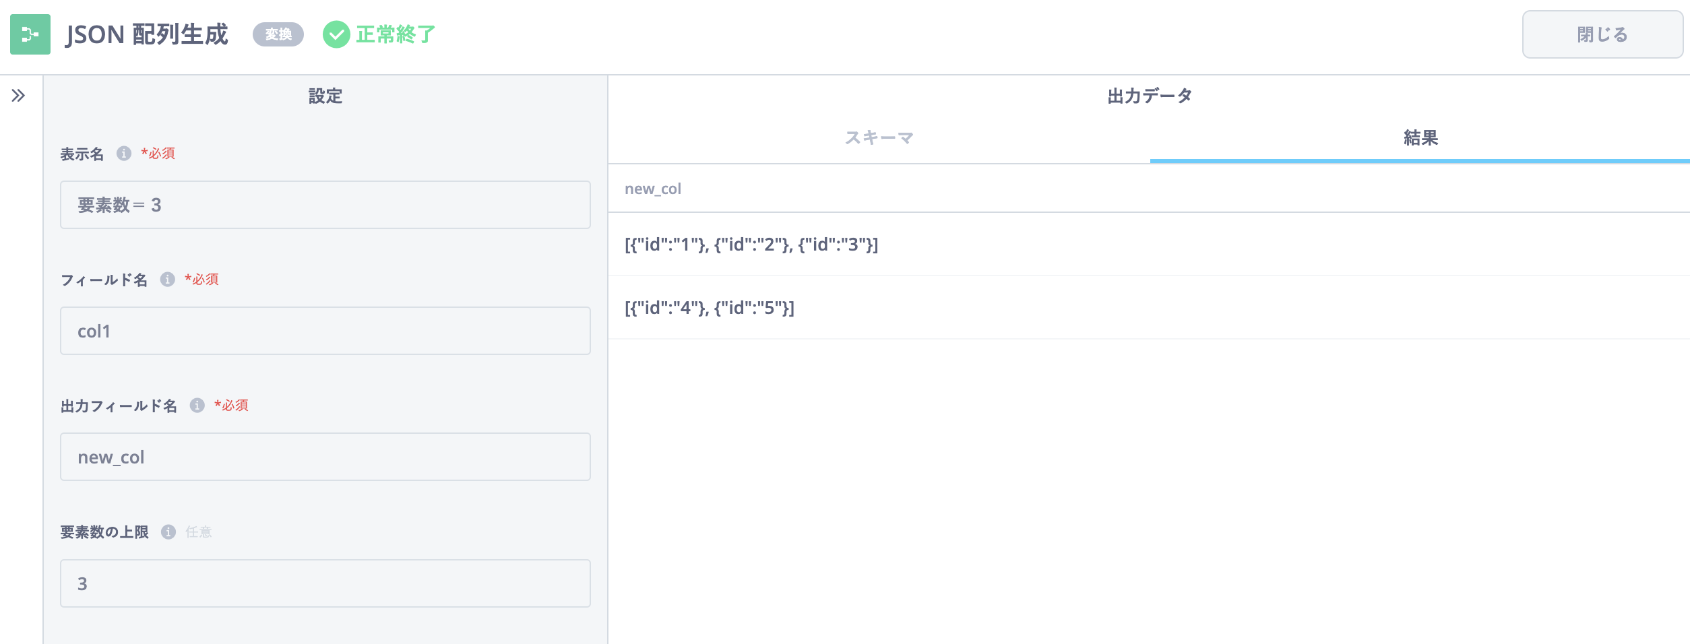The image size is (1690, 644).
Task: Select first result row with three ids
Action: click(x=751, y=245)
